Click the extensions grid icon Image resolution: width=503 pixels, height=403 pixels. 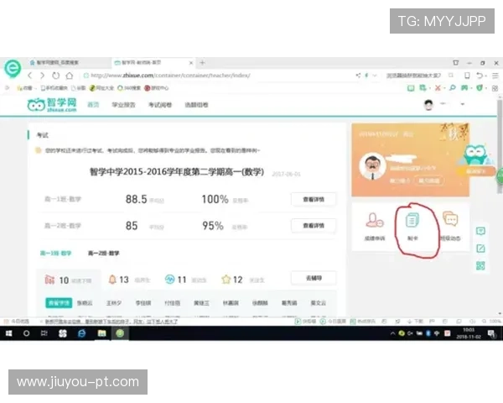495,88
